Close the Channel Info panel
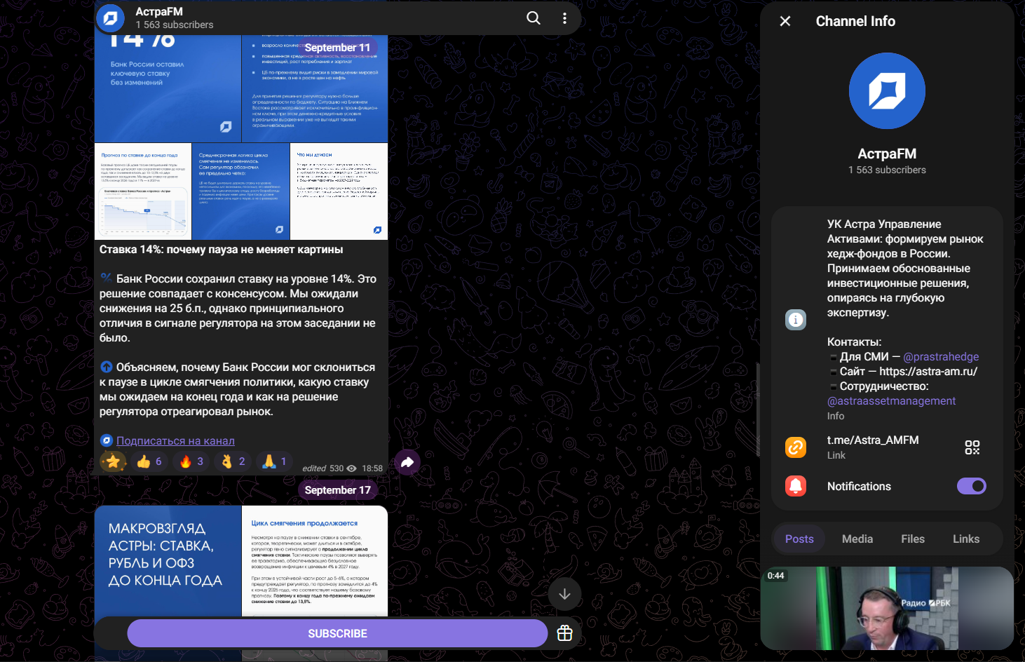Screen dimensions: 1025x662 785,21
